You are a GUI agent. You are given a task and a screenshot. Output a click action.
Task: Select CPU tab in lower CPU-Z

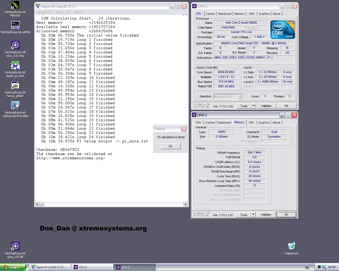(x=198, y=123)
